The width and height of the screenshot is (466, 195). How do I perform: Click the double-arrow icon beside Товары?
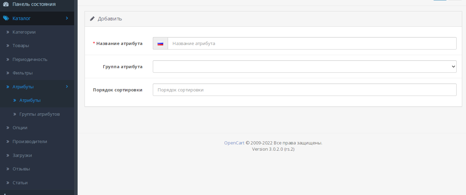click(x=8, y=46)
